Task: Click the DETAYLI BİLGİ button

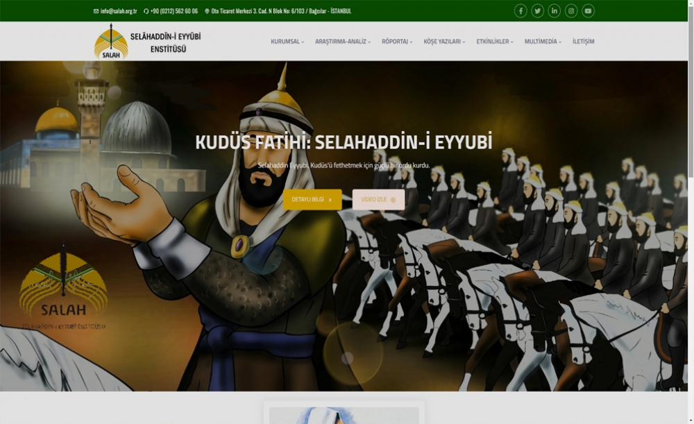Action: click(x=312, y=200)
